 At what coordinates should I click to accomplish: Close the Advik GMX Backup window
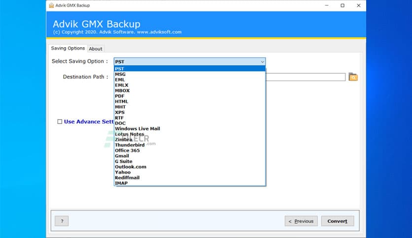pos(358,5)
